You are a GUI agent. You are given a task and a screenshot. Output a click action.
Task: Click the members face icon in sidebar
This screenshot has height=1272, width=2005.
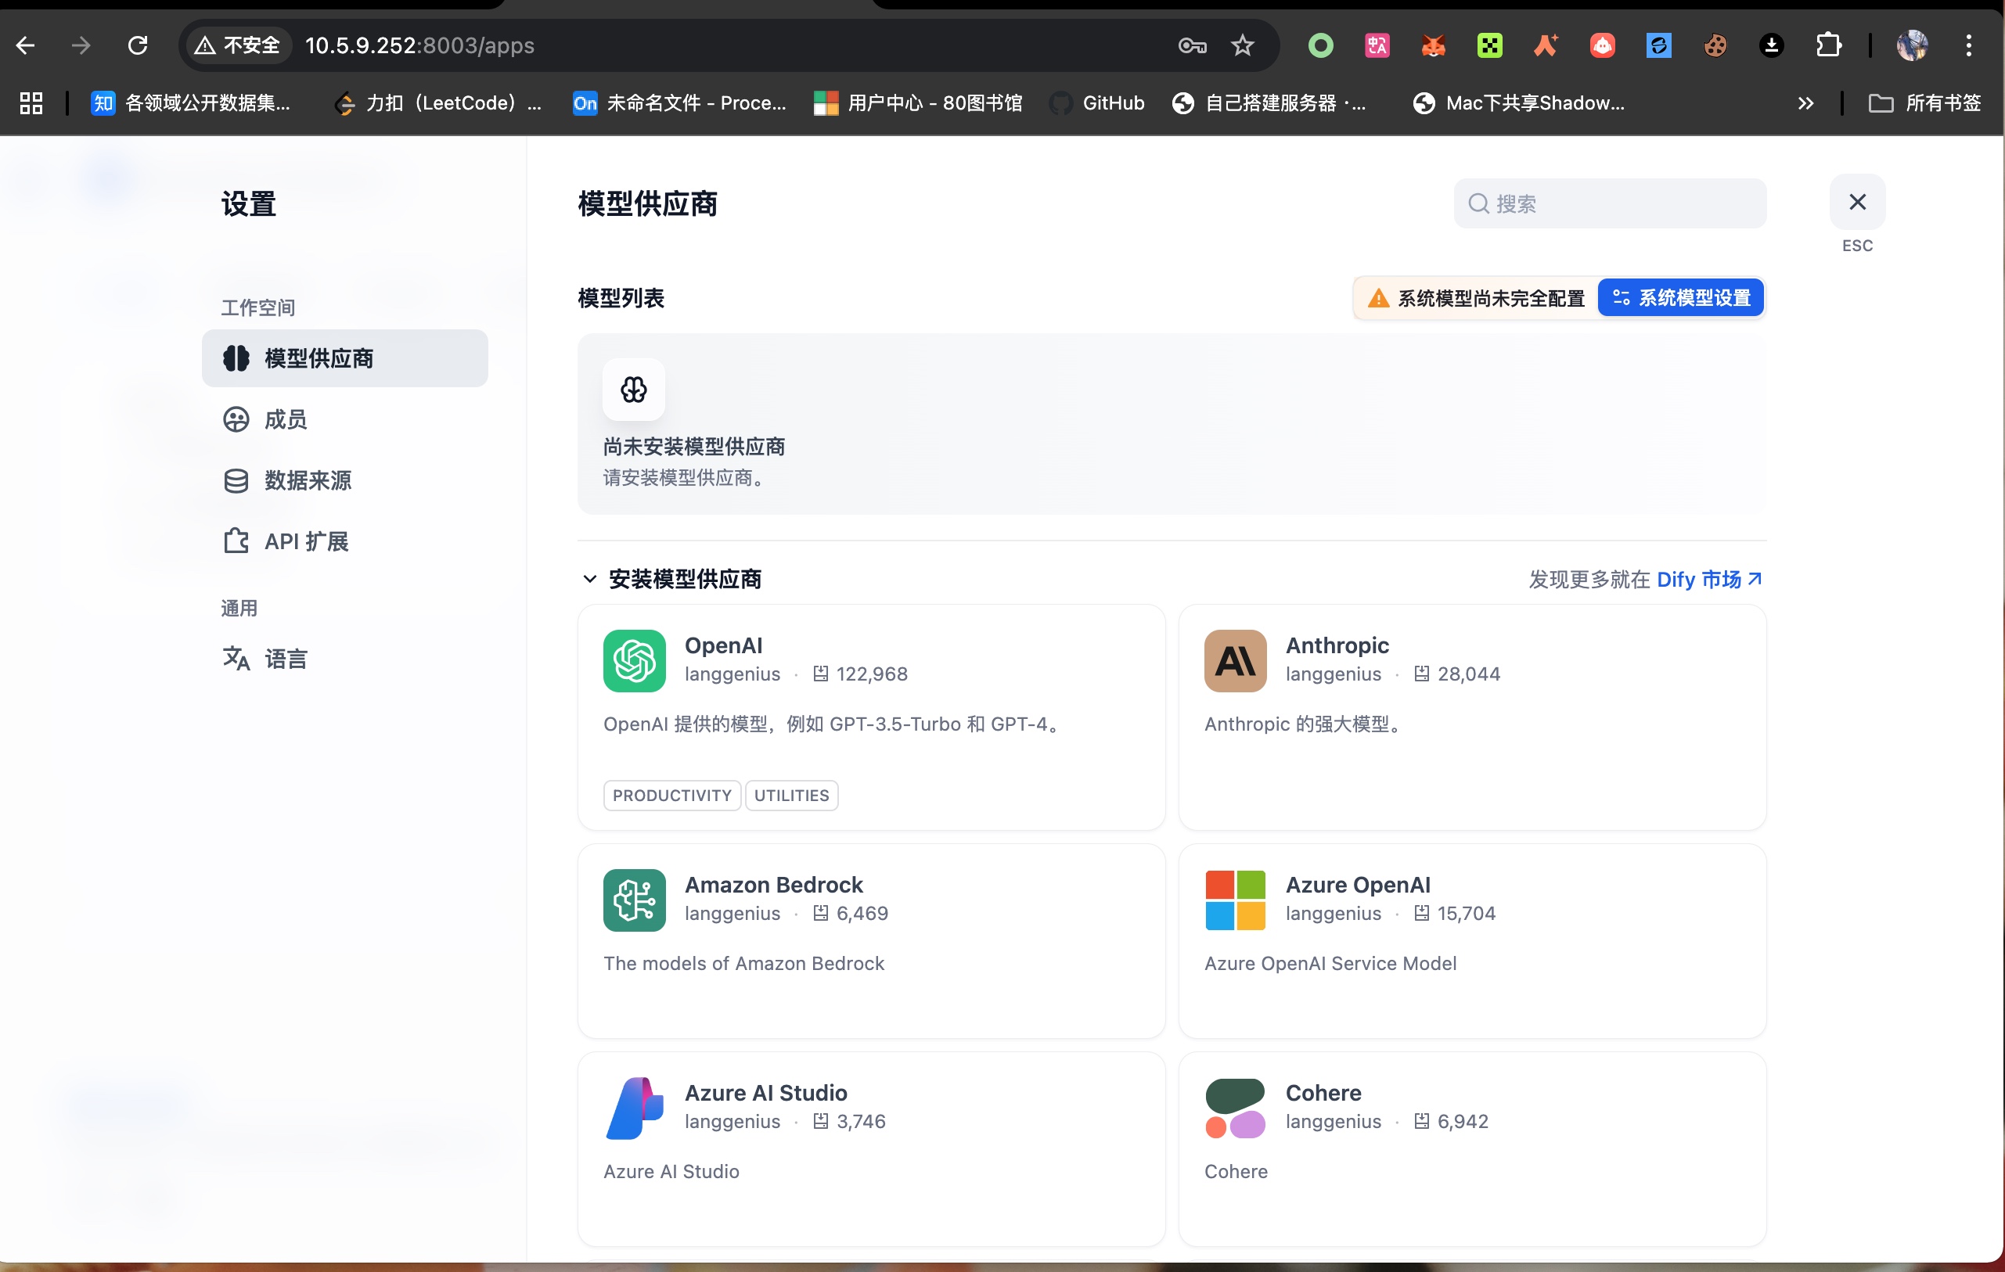[236, 419]
